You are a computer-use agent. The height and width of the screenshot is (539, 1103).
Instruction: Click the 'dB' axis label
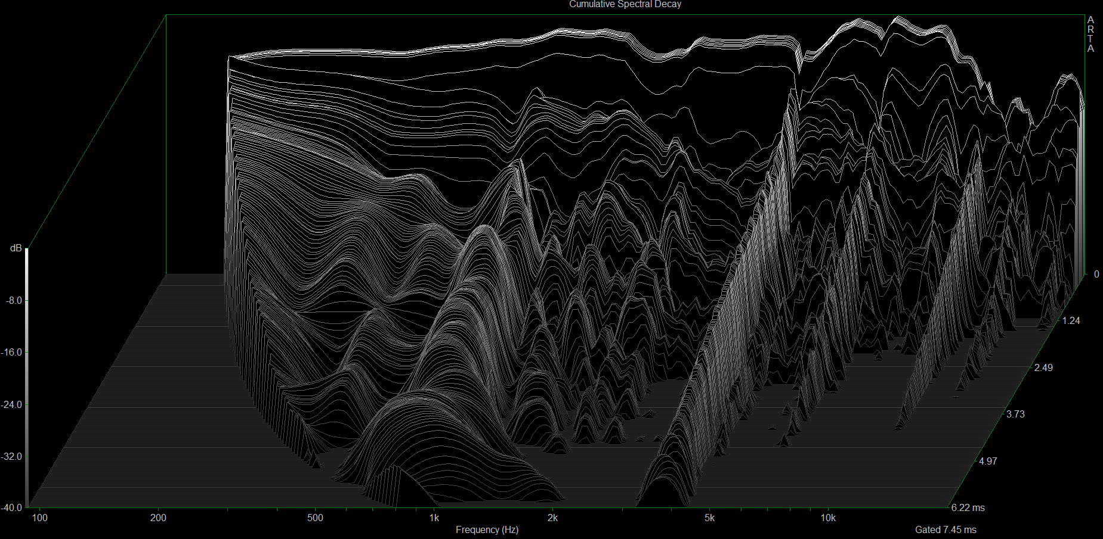(x=16, y=248)
